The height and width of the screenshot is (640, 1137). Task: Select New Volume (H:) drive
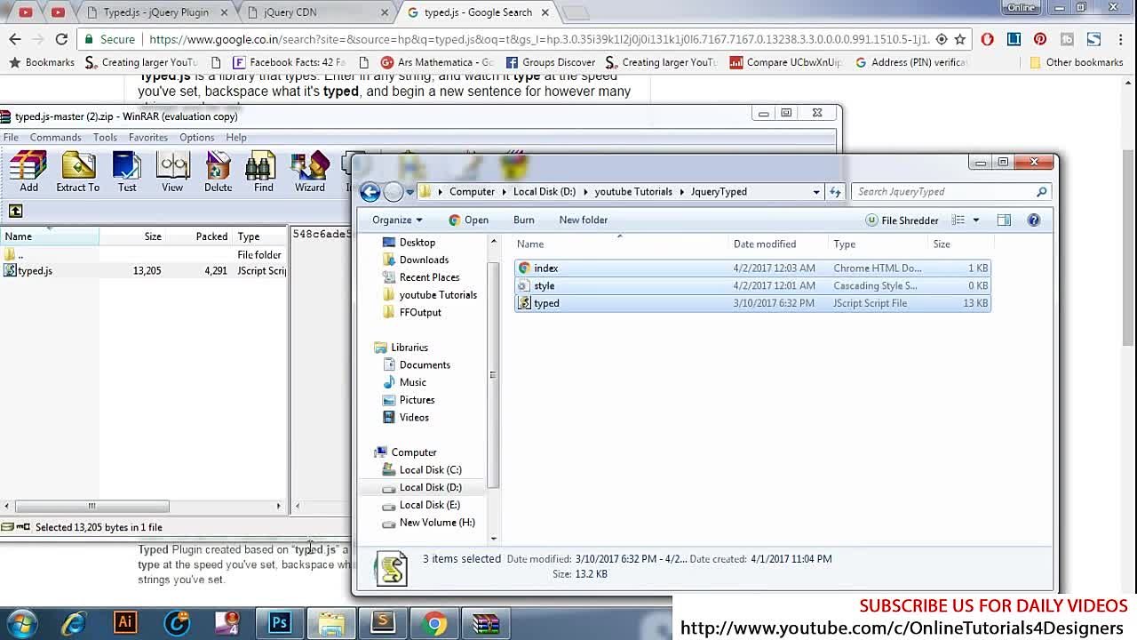click(x=437, y=523)
